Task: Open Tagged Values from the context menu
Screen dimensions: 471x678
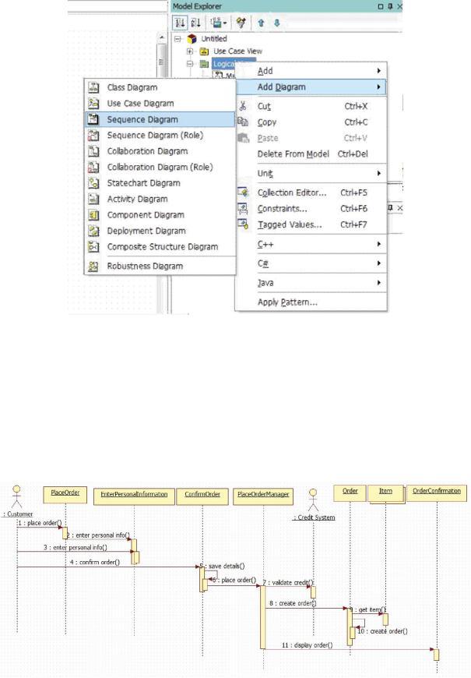Action: [x=311, y=225]
